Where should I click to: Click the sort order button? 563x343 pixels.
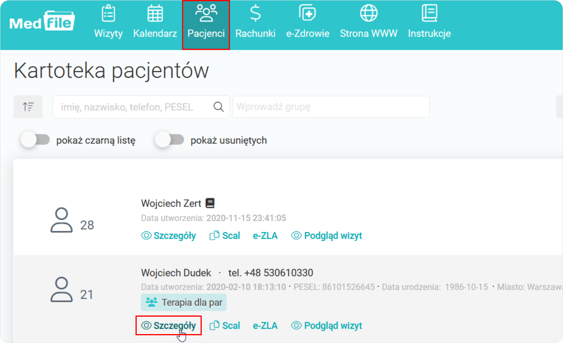[x=28, y=107]
